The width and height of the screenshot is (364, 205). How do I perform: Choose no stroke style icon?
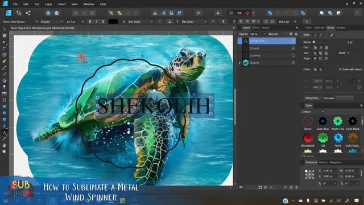pos(315,35)
